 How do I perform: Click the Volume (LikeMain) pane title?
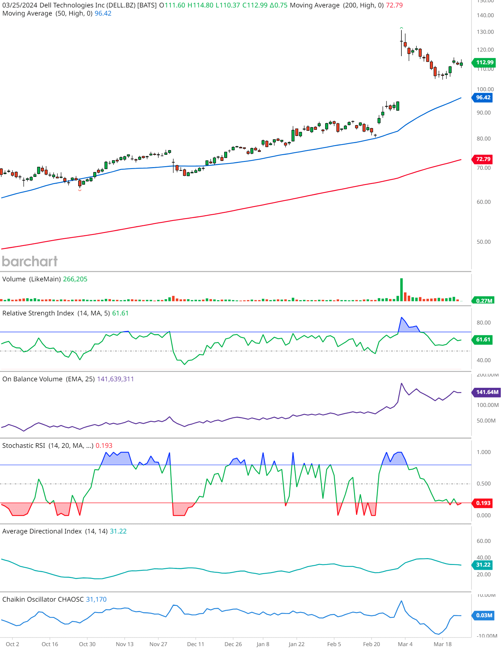[31, 279]
